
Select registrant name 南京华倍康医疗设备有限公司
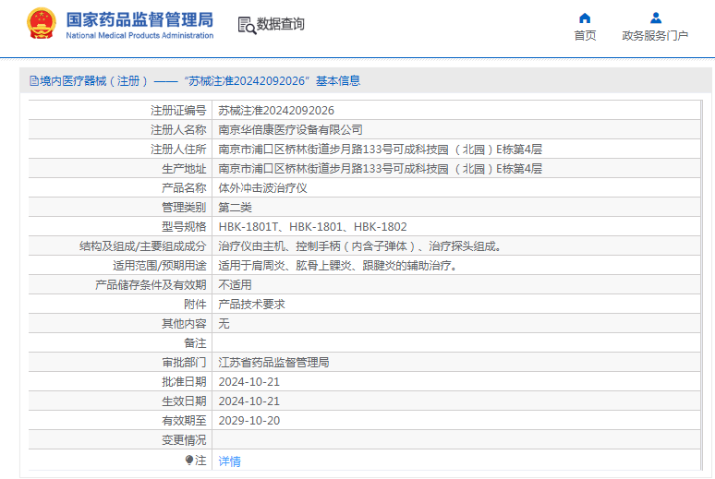[x=290, y=130]
